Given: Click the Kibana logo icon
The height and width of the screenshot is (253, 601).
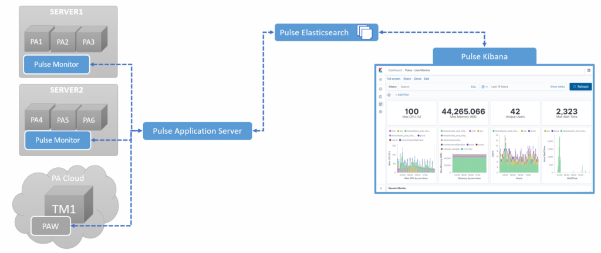Looking at the screenshot, I should click(380, 70).
